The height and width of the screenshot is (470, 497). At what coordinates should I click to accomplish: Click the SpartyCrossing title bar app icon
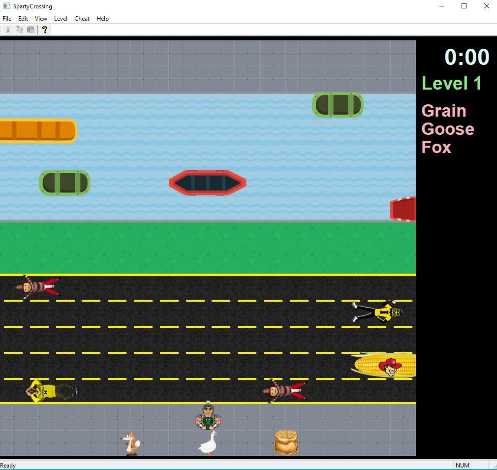[6, 6]
